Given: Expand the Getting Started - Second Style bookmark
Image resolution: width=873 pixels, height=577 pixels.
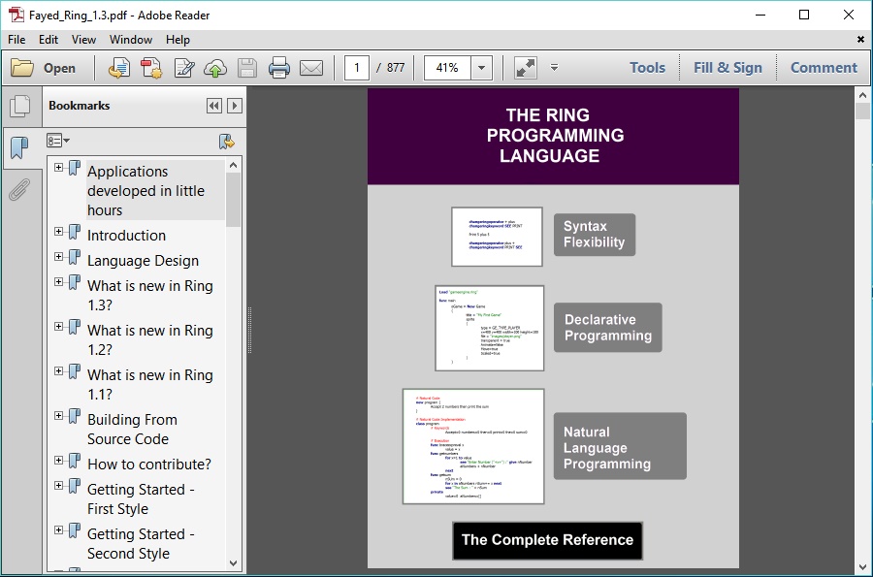Looking at the screenshot, I should tap(58, 530).
